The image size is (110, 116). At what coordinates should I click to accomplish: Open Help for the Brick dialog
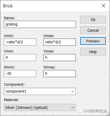(93, 52)
